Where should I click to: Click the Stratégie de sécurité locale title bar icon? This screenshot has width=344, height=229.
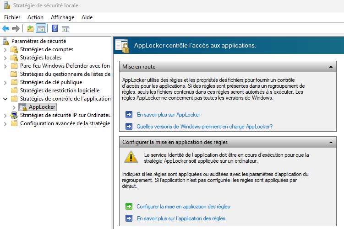click(7, 5)
